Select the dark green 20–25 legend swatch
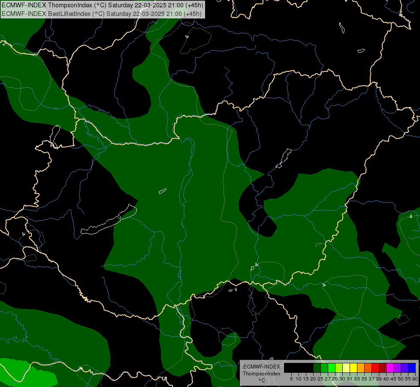 317,368
